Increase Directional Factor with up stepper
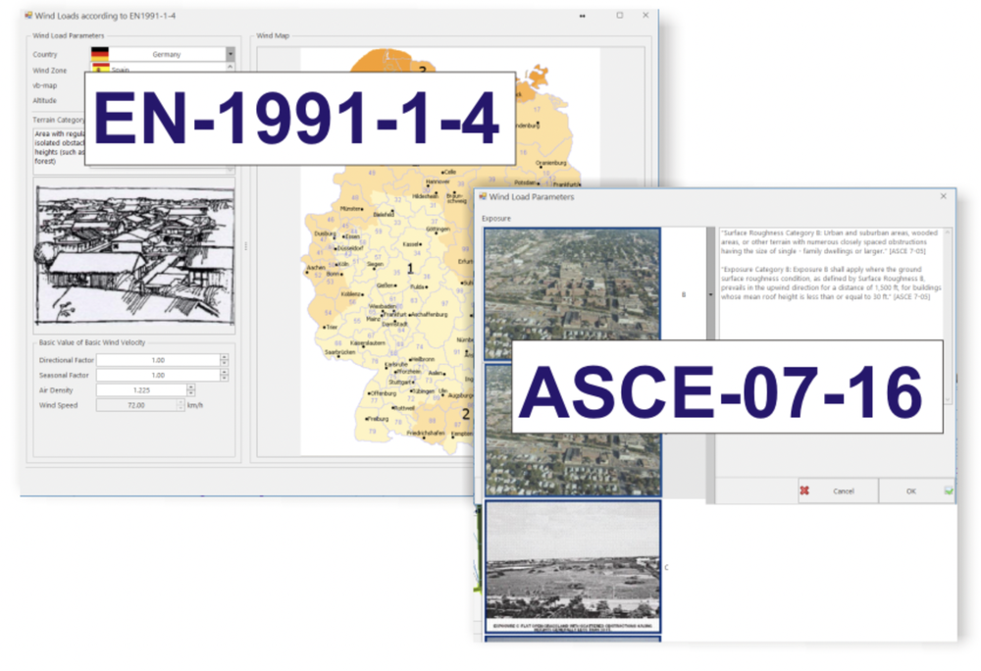This screenshot has height=671, width=981. pyautogui.click(x=224, y=357)
